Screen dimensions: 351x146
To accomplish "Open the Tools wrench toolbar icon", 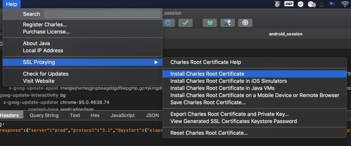I will [227, 23].
